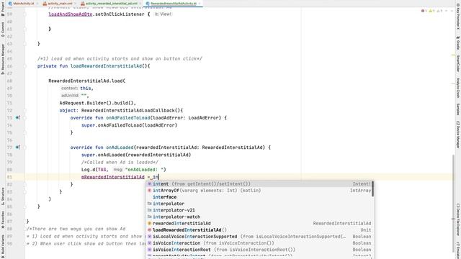461x259 pixels.
Task: Click the underlined mRewardedInterstitialAd variable
Action: 113,177
